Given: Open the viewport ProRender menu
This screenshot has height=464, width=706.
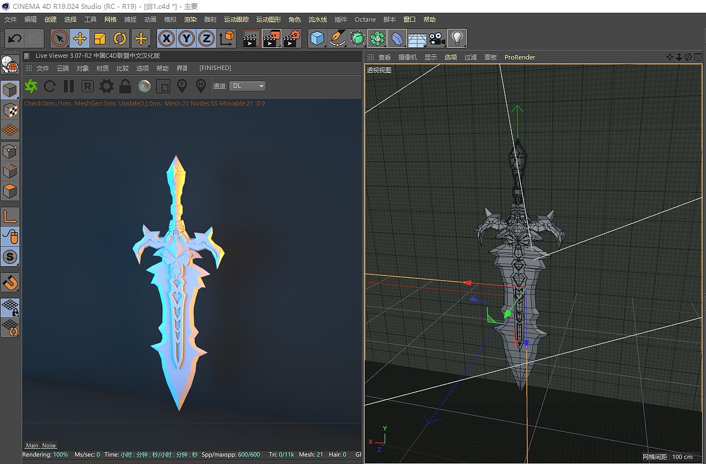Looking at the screenshot, I should [x=520, y=57].
